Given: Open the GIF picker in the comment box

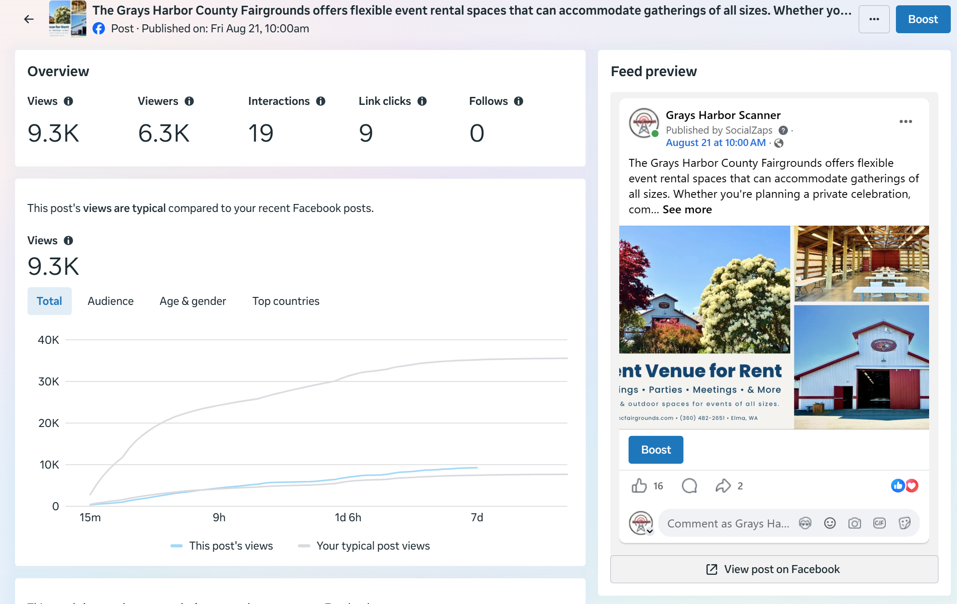Looking at the screenshot, I should 879,523.
